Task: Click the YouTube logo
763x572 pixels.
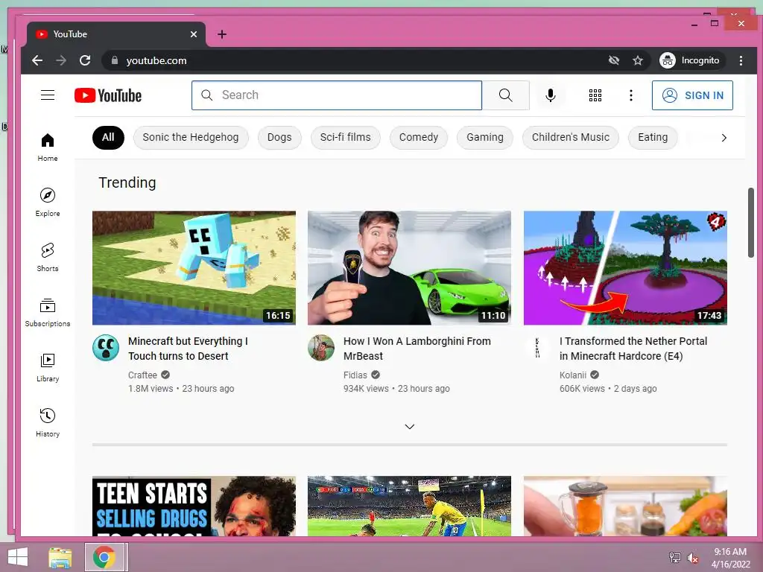Action: [x=108, y=95]
